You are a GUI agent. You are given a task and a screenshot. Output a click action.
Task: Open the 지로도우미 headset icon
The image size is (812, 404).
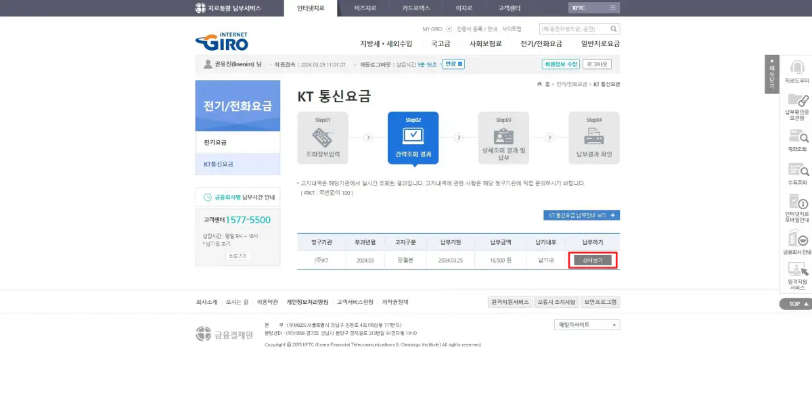(796, 67)
